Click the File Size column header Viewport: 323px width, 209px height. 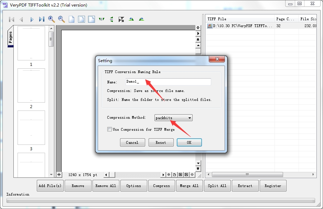click(308, 19)
